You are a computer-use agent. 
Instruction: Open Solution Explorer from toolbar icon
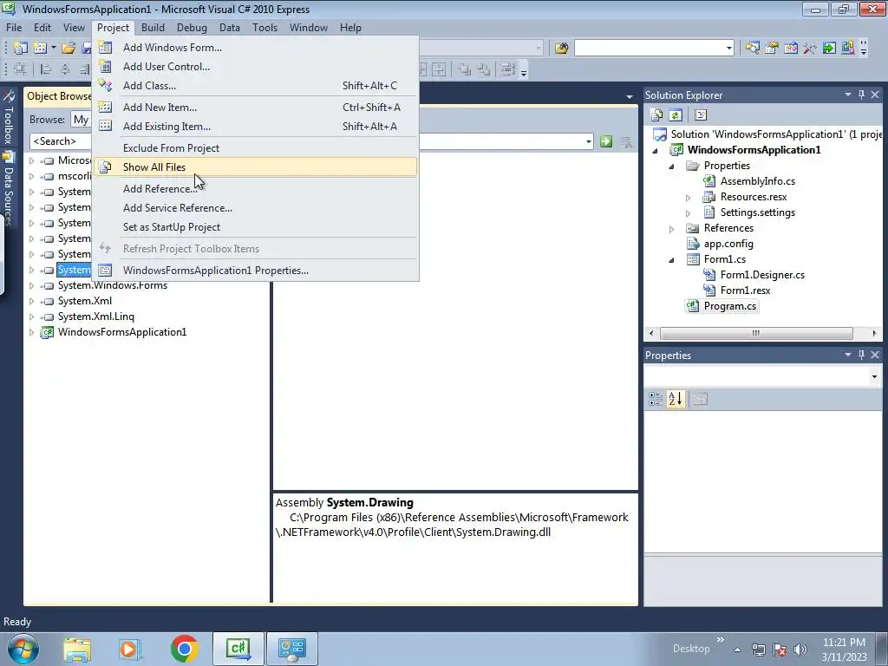click(752, 49)
